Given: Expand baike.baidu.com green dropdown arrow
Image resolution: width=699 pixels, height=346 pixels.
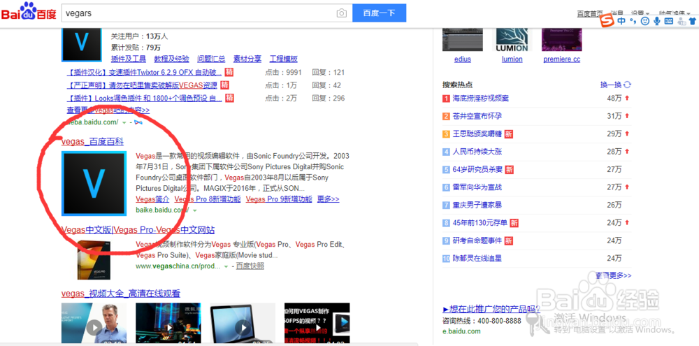Looking at the screenshot, I should click(x=195, y=210).
